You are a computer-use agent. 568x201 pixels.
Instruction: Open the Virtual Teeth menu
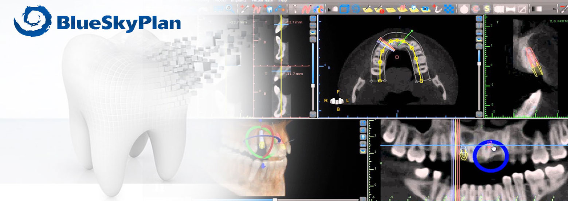click(263, 1)
